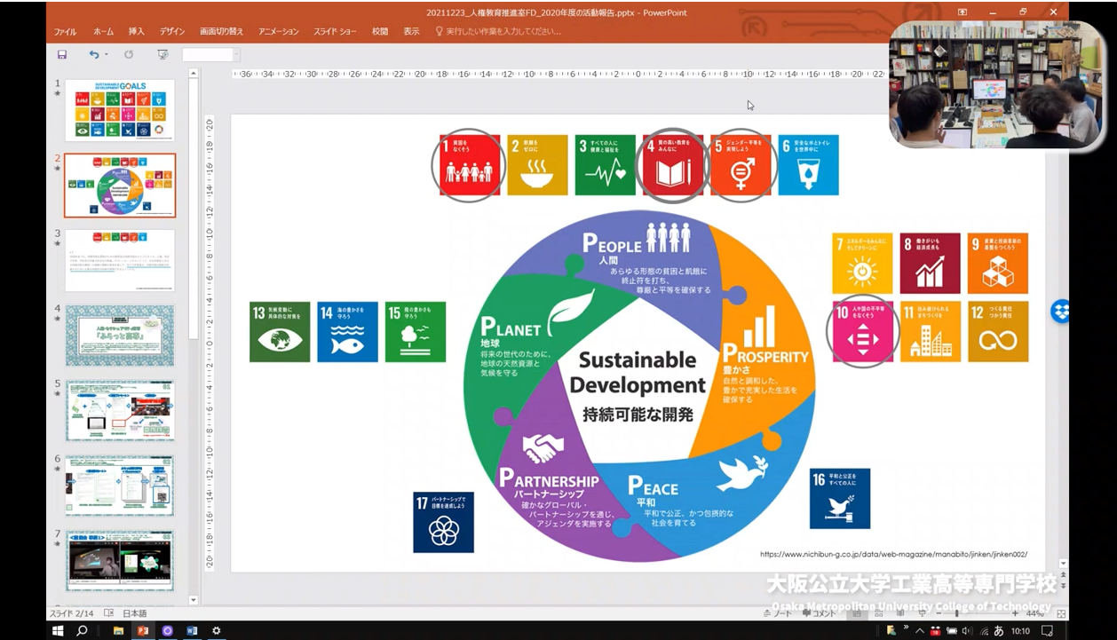Select slide 4 thumbnail in the slide pane
This screenshot has width=1117, height=640.
point(120,336)
